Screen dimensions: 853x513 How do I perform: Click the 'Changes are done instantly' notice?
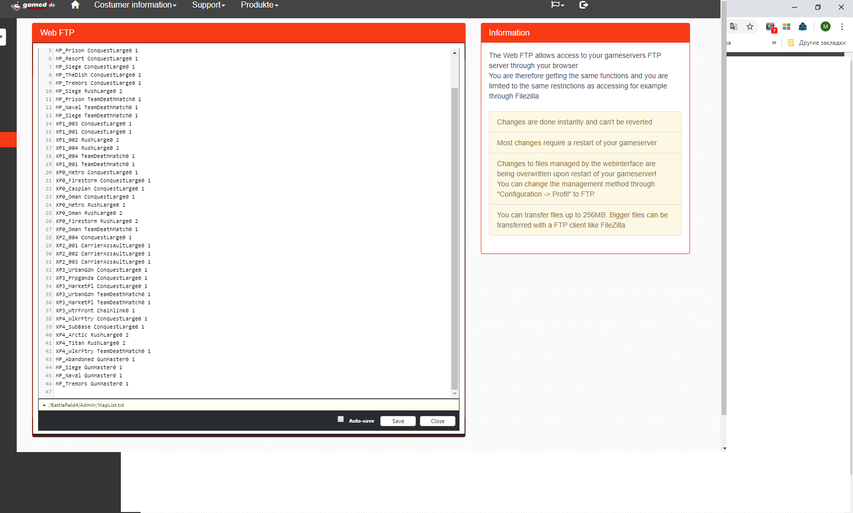[585, 122]
